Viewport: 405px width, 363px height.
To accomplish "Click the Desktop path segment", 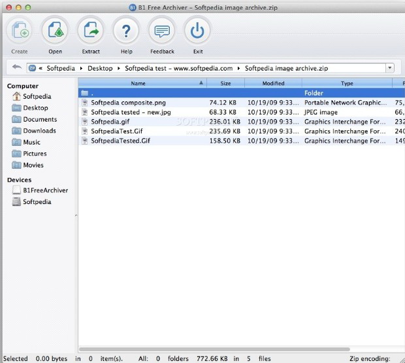I will click(100, 68).
